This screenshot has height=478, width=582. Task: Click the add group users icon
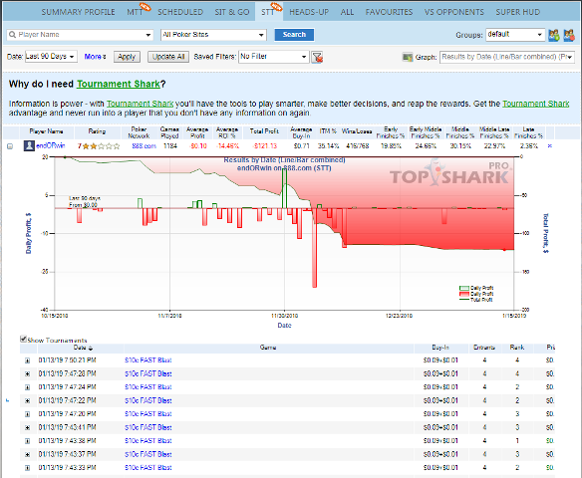554,35
